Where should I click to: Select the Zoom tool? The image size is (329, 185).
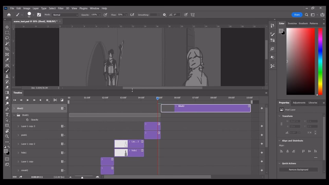click(7, 136)
